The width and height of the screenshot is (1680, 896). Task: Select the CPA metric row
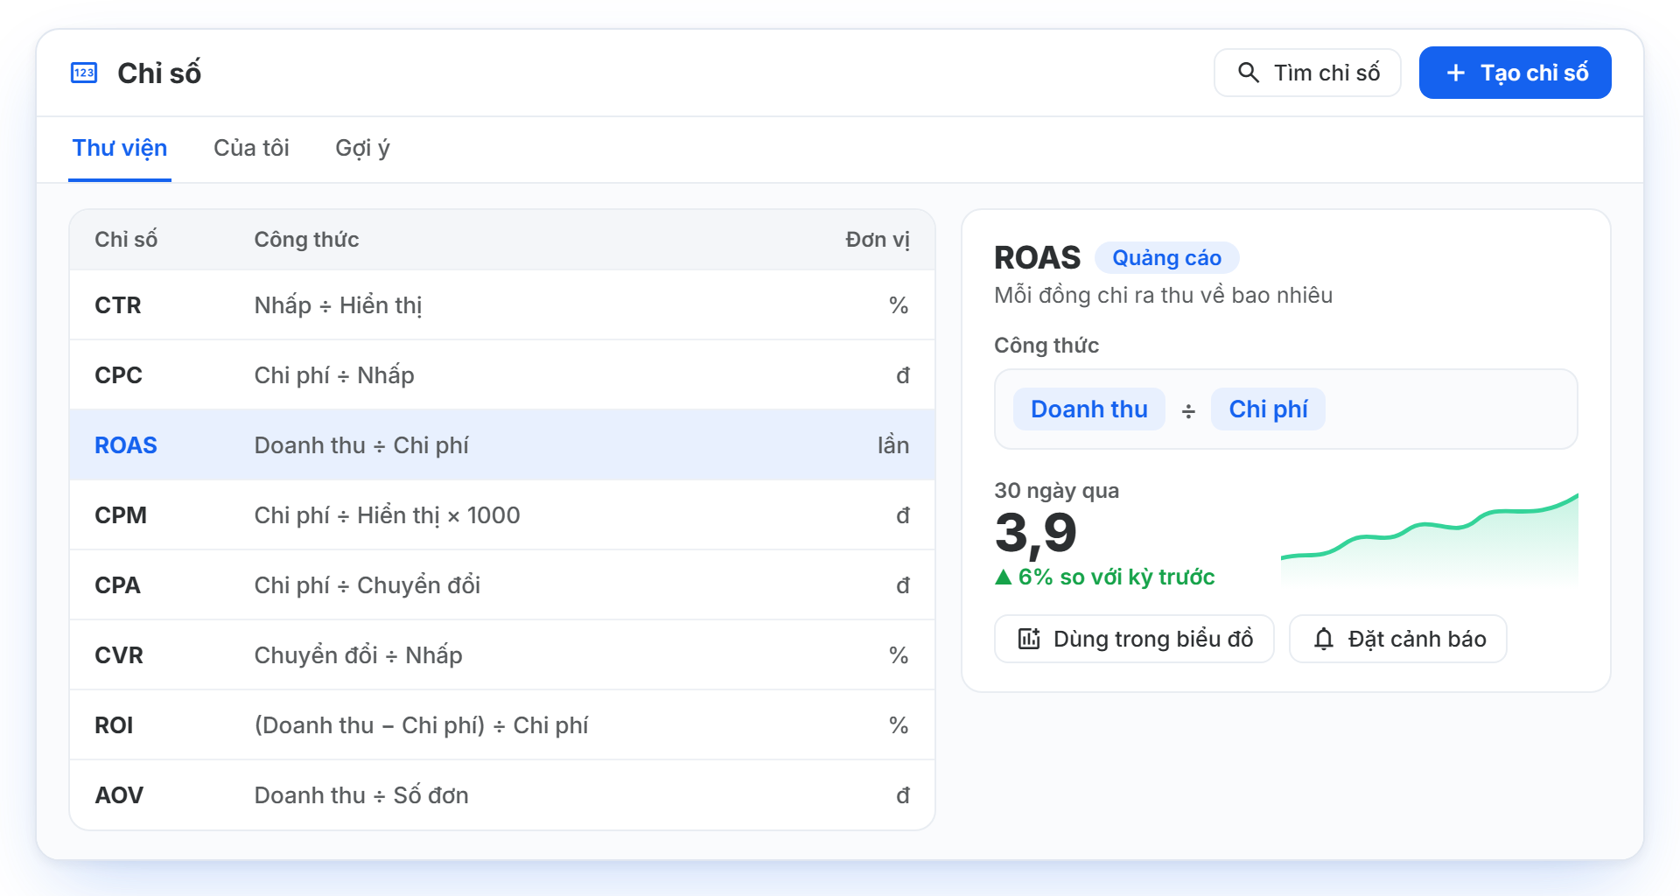point(502,584)
